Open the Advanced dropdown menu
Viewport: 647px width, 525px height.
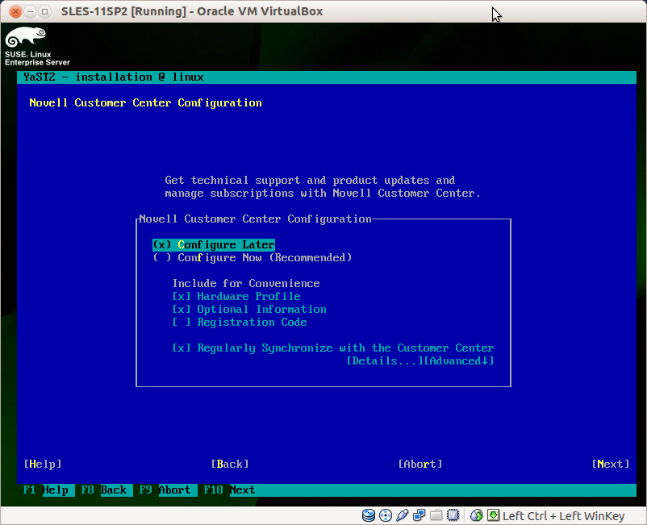point(459,360)
